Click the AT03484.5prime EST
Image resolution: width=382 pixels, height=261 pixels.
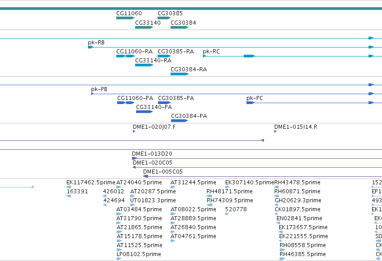point(119,214)
